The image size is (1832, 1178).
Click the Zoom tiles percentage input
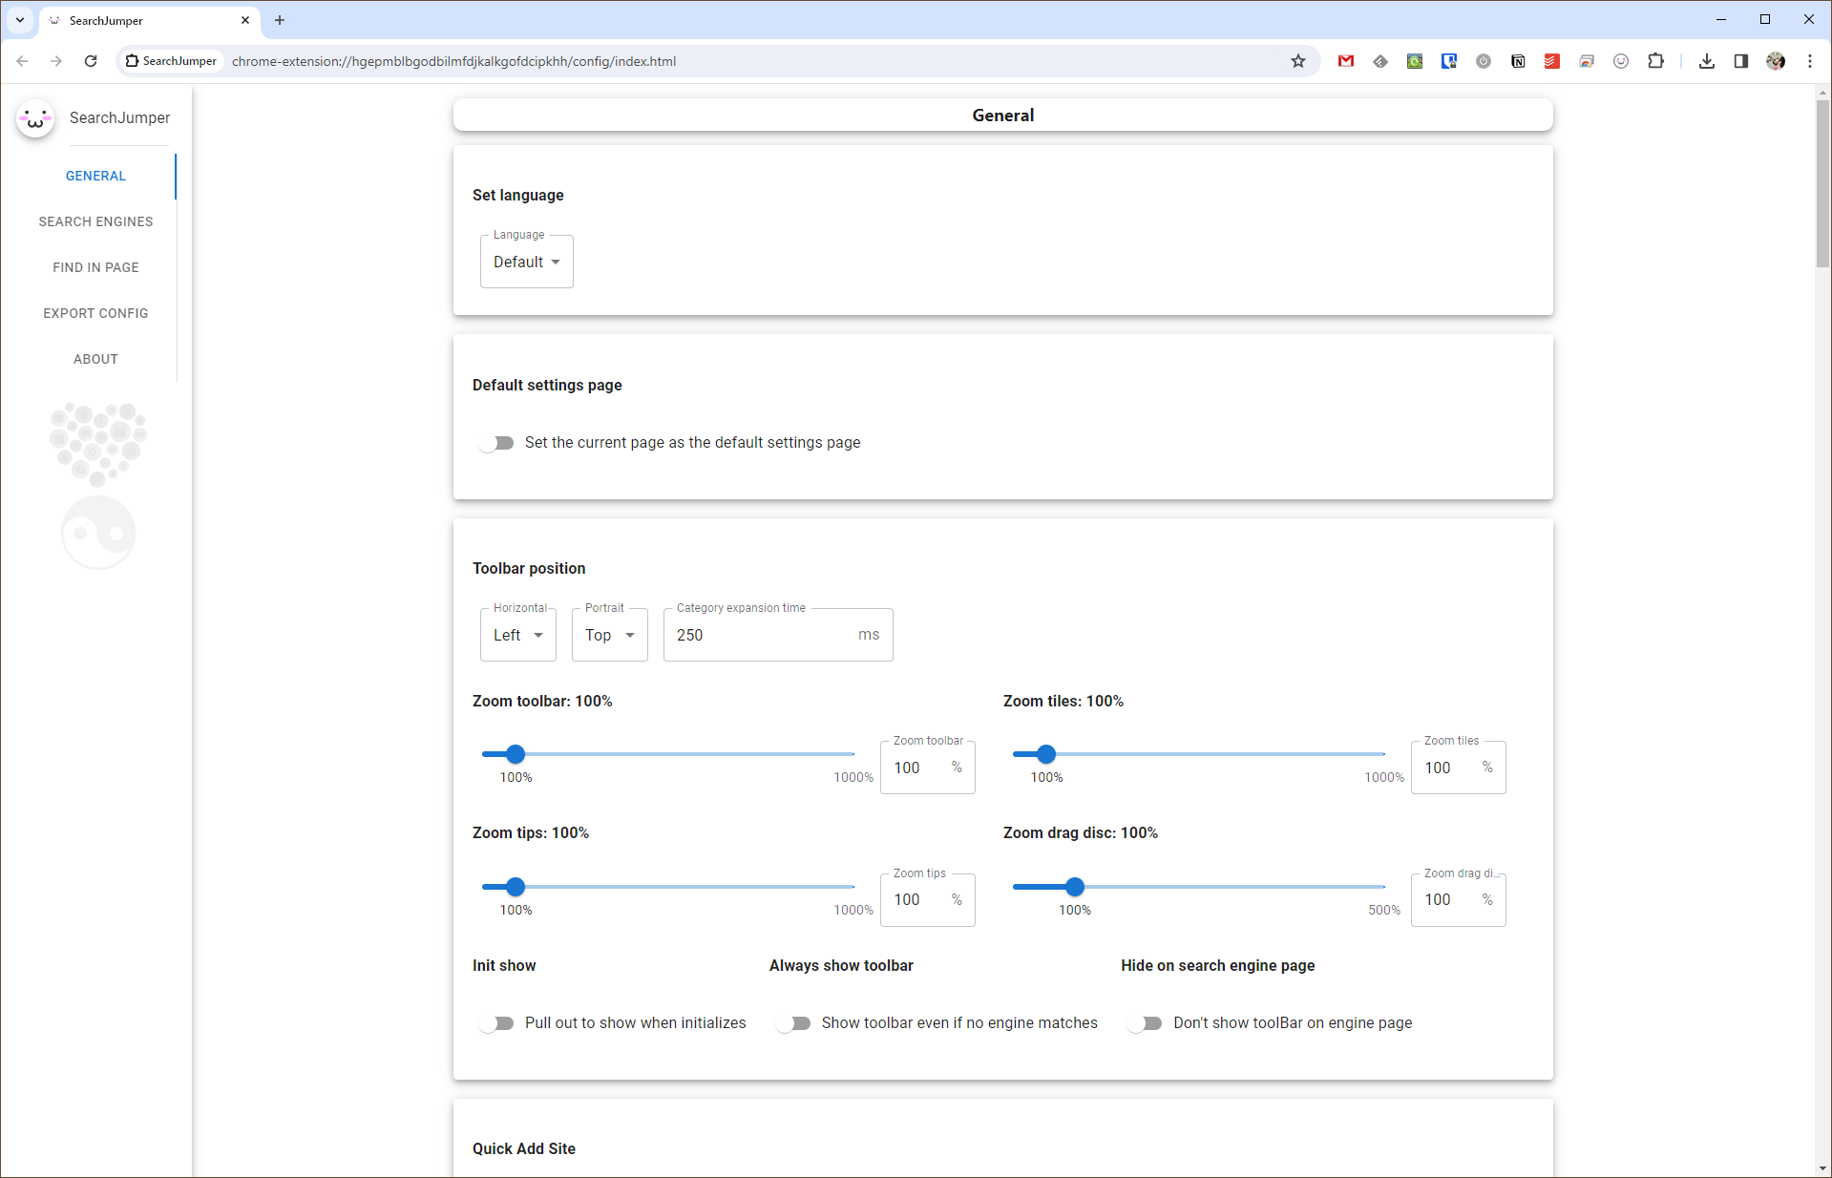pyautogui.click(x=1459, y=768)
